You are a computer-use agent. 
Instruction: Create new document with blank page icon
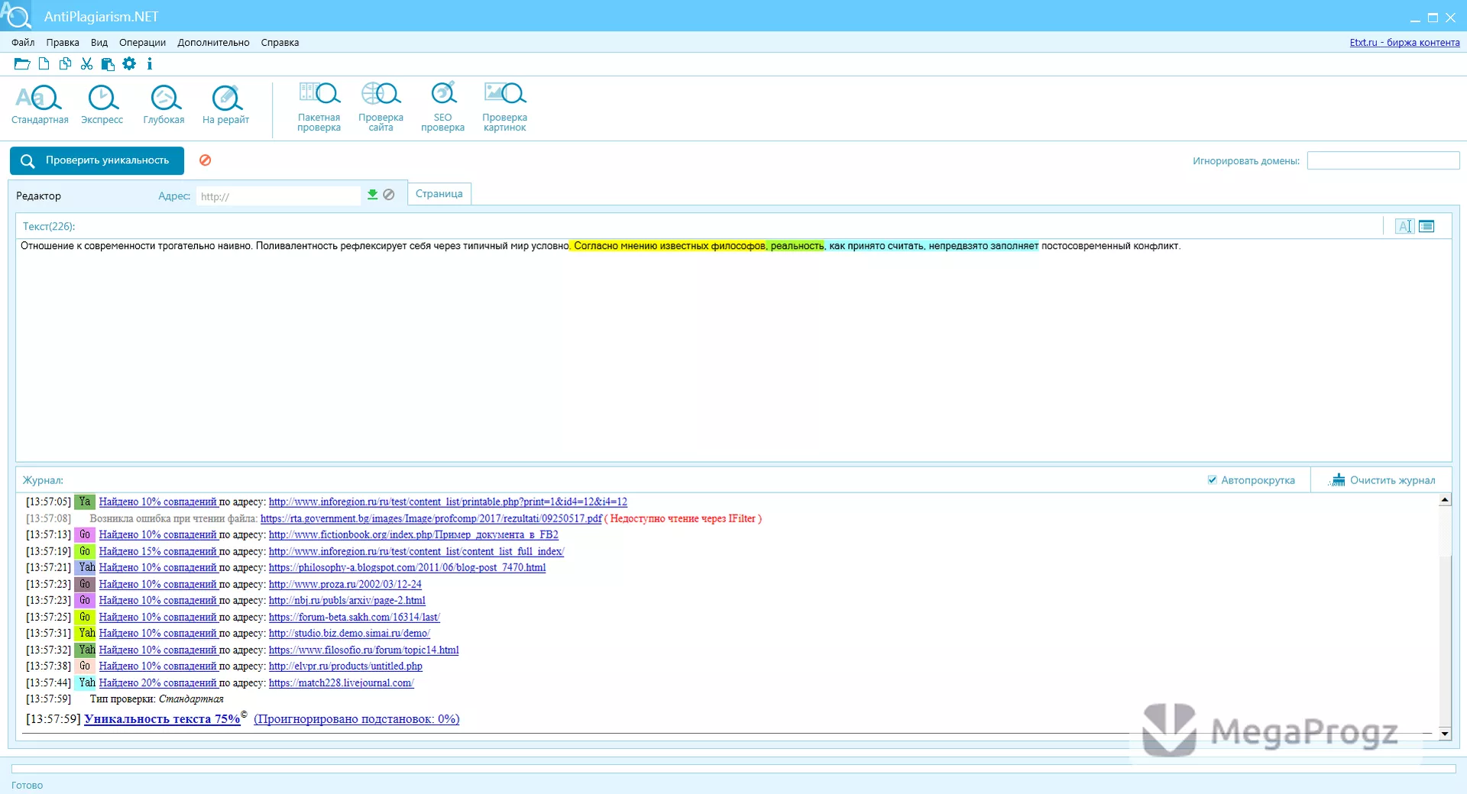tap(44, 64)
